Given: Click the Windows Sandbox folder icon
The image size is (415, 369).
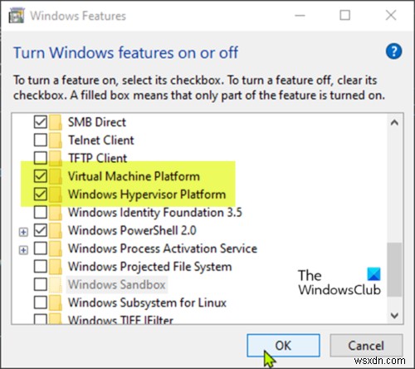Looking at the screenshot, I should click(x=56, y=284).
